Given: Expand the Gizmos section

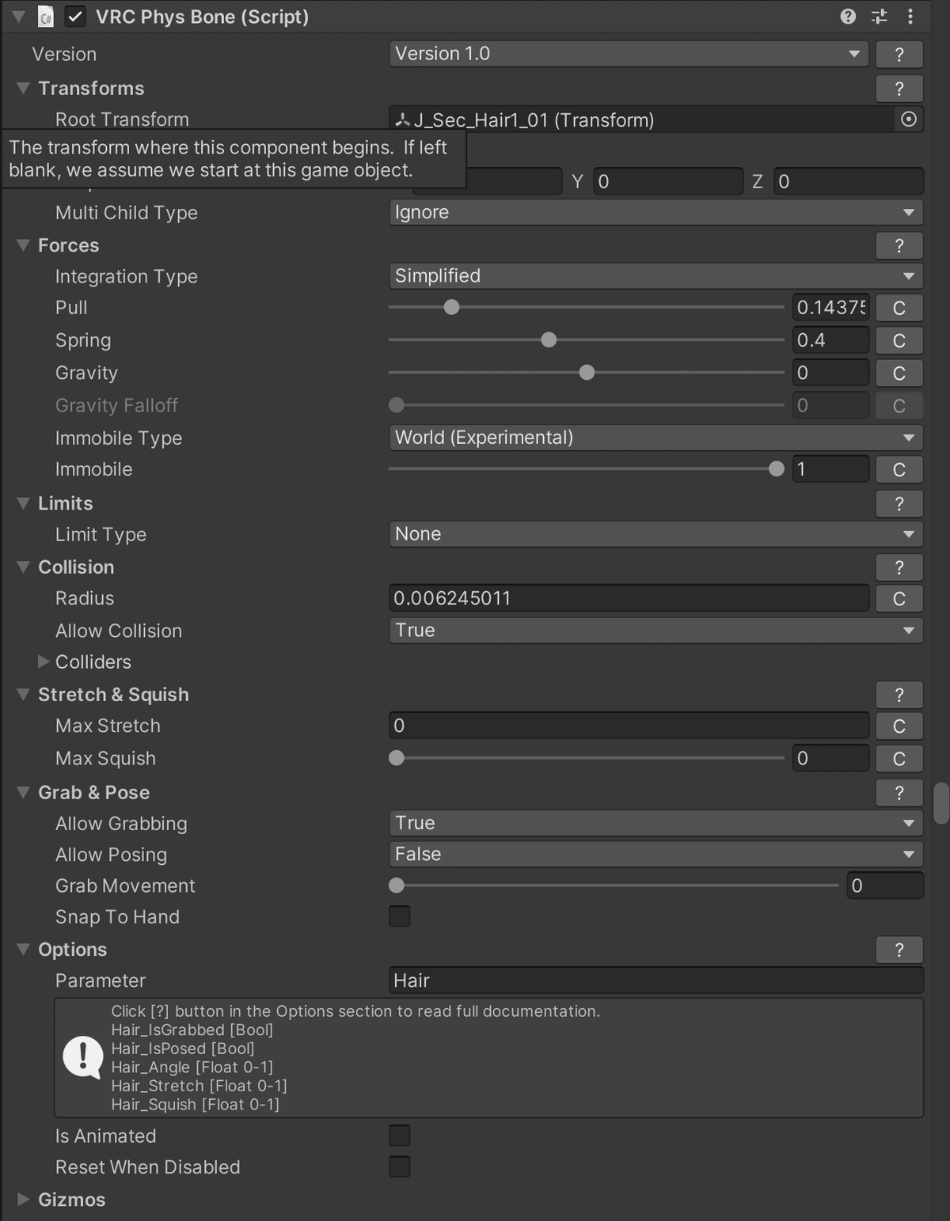Looking at the screenshot, I should pos(24,1200).
